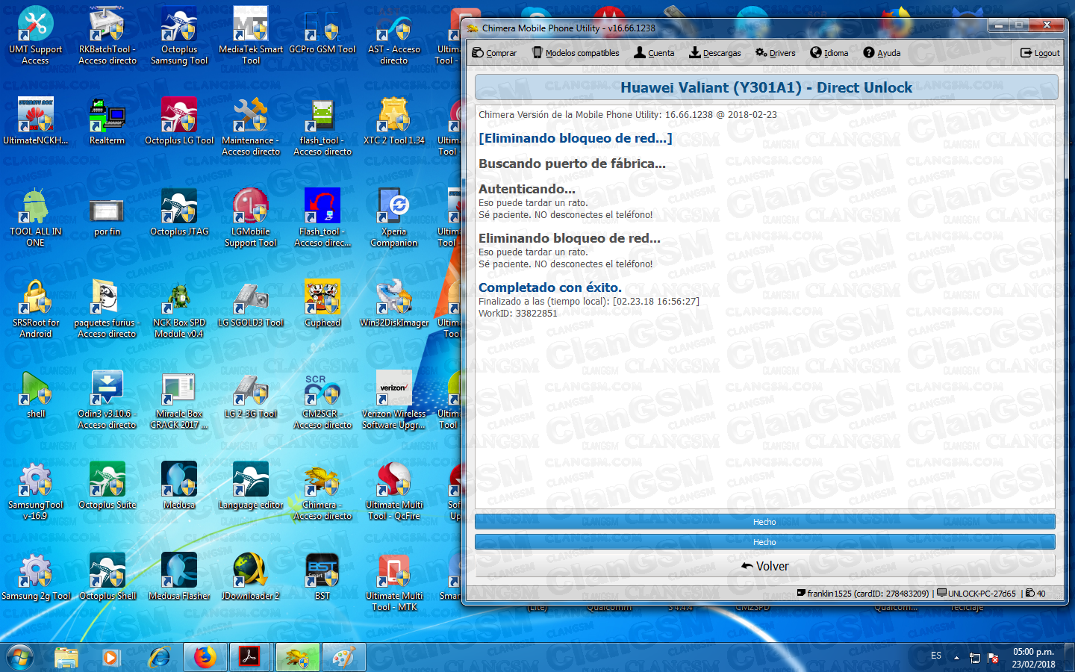Open Cuphead desktop icon
This screenshot has height=672, width=1075.
(322, 303)
